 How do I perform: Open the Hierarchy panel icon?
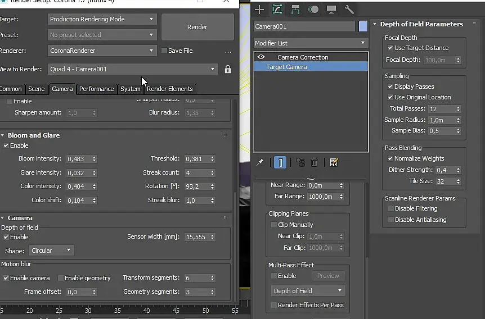coord(295,10)
